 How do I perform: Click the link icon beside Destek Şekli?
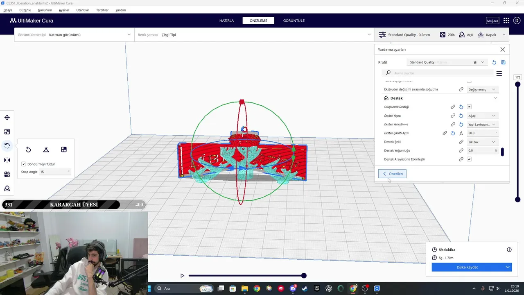click(461, 142)
